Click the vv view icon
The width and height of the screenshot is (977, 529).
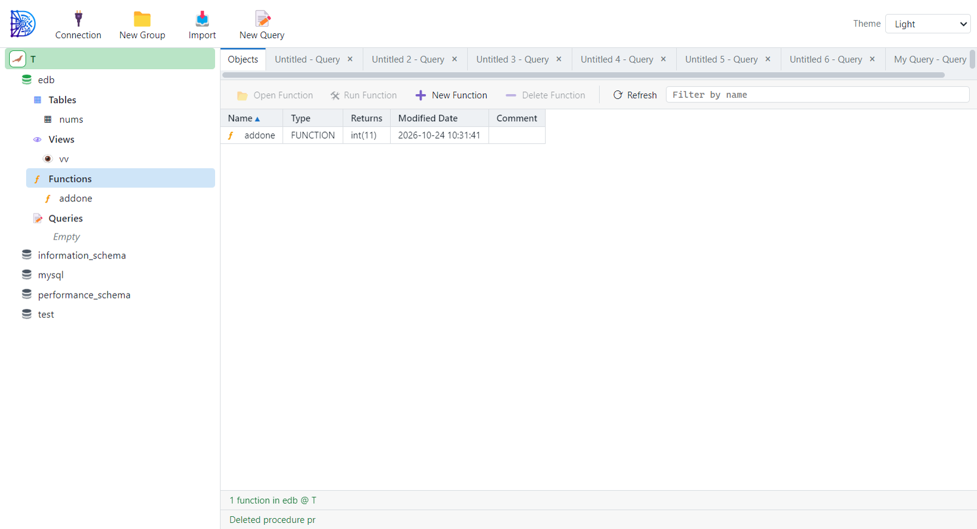pos(48,159)
